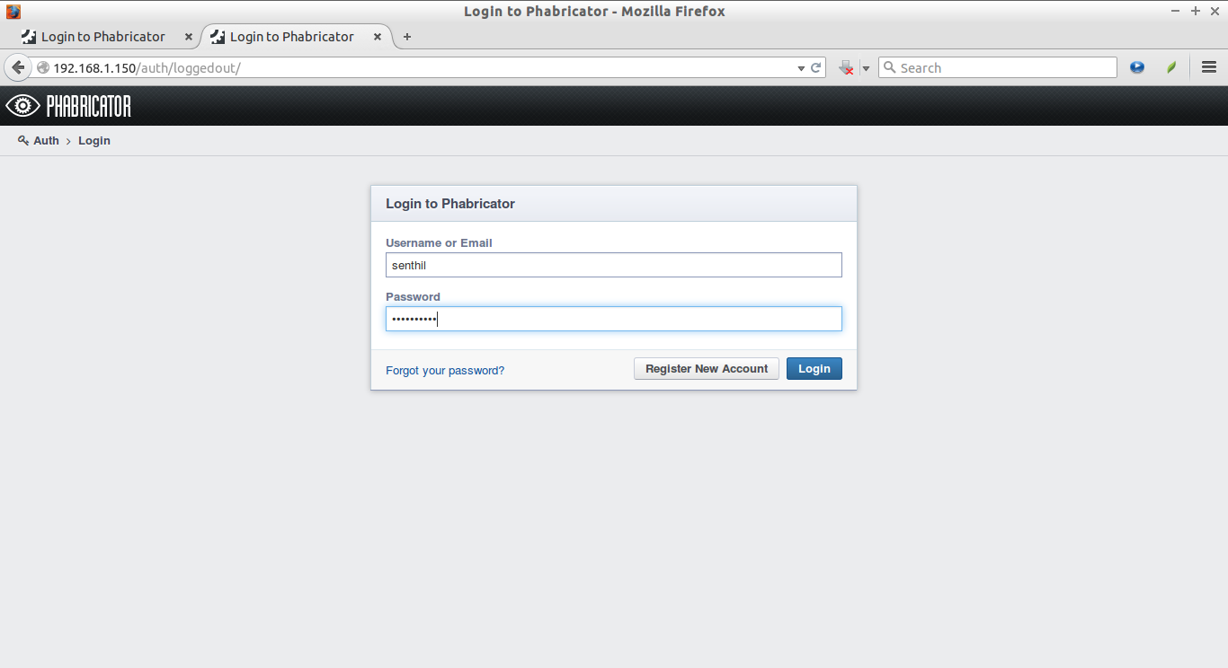
Task: Submit with the blue Login button
Action: [x=814, y=368]
